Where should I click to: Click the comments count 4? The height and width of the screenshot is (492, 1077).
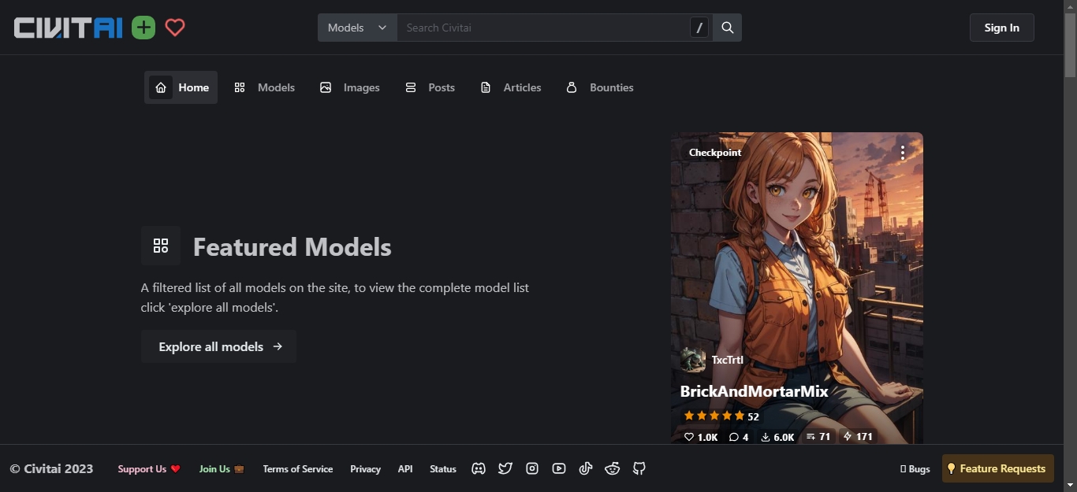739,437
